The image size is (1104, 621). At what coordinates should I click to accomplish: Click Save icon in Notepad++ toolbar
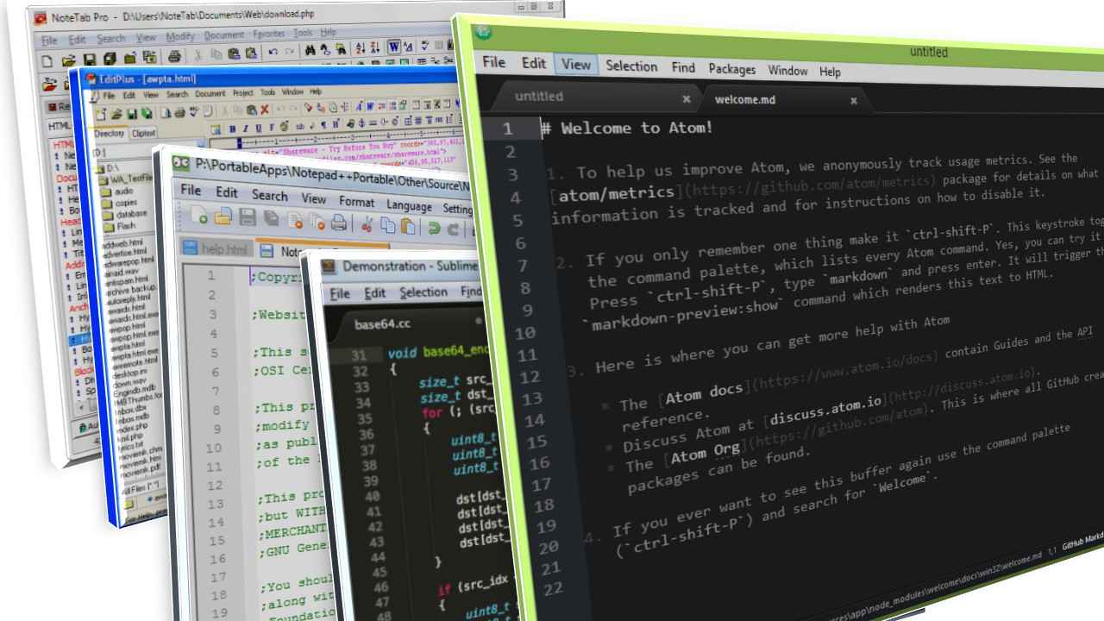(248, 217)
